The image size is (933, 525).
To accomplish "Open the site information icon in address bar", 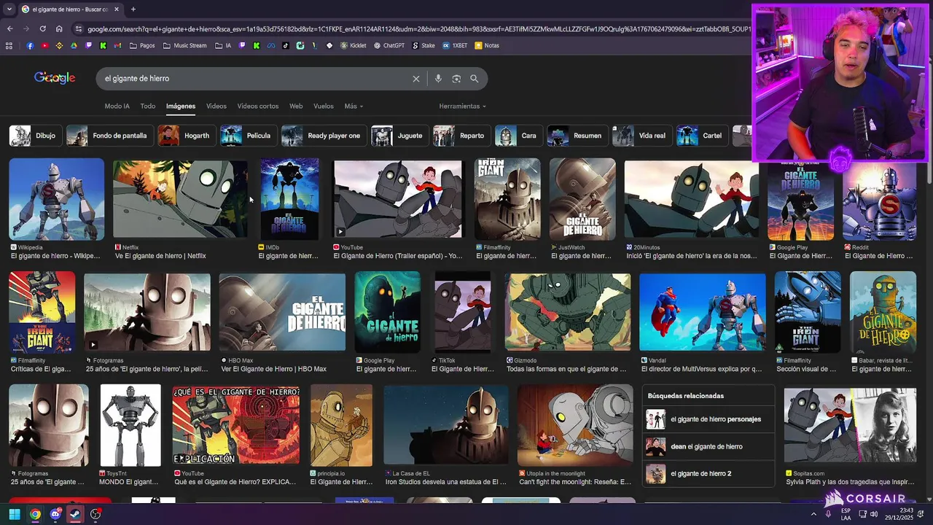I will pos(78,28).
